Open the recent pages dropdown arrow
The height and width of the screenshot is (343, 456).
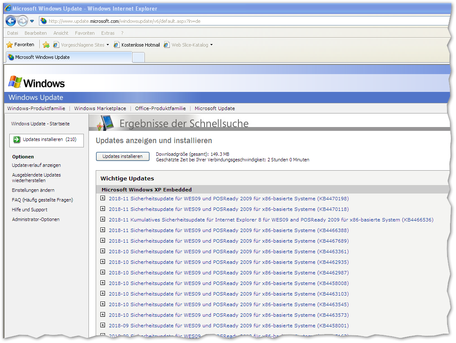(32, 21)
